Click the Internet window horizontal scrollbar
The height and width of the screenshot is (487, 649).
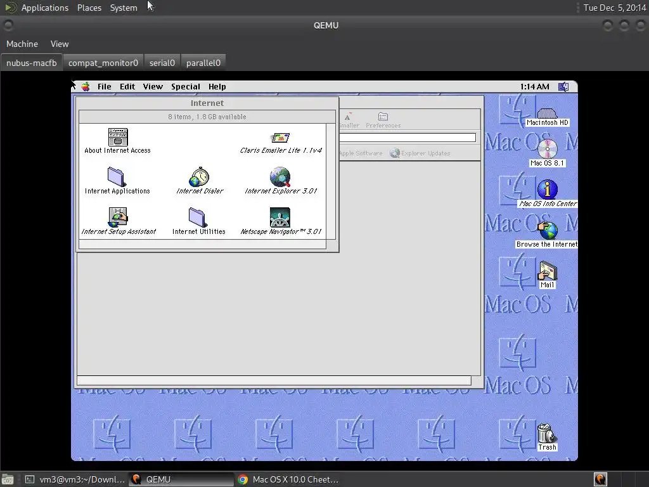point(202,245)
